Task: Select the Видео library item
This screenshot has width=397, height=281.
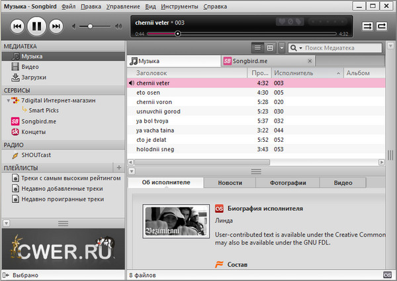Action: [x=30, y=67]
